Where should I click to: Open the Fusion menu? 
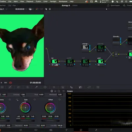(38, 1)
